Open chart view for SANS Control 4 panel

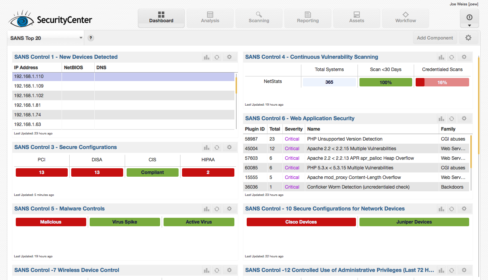click(441, 57)
